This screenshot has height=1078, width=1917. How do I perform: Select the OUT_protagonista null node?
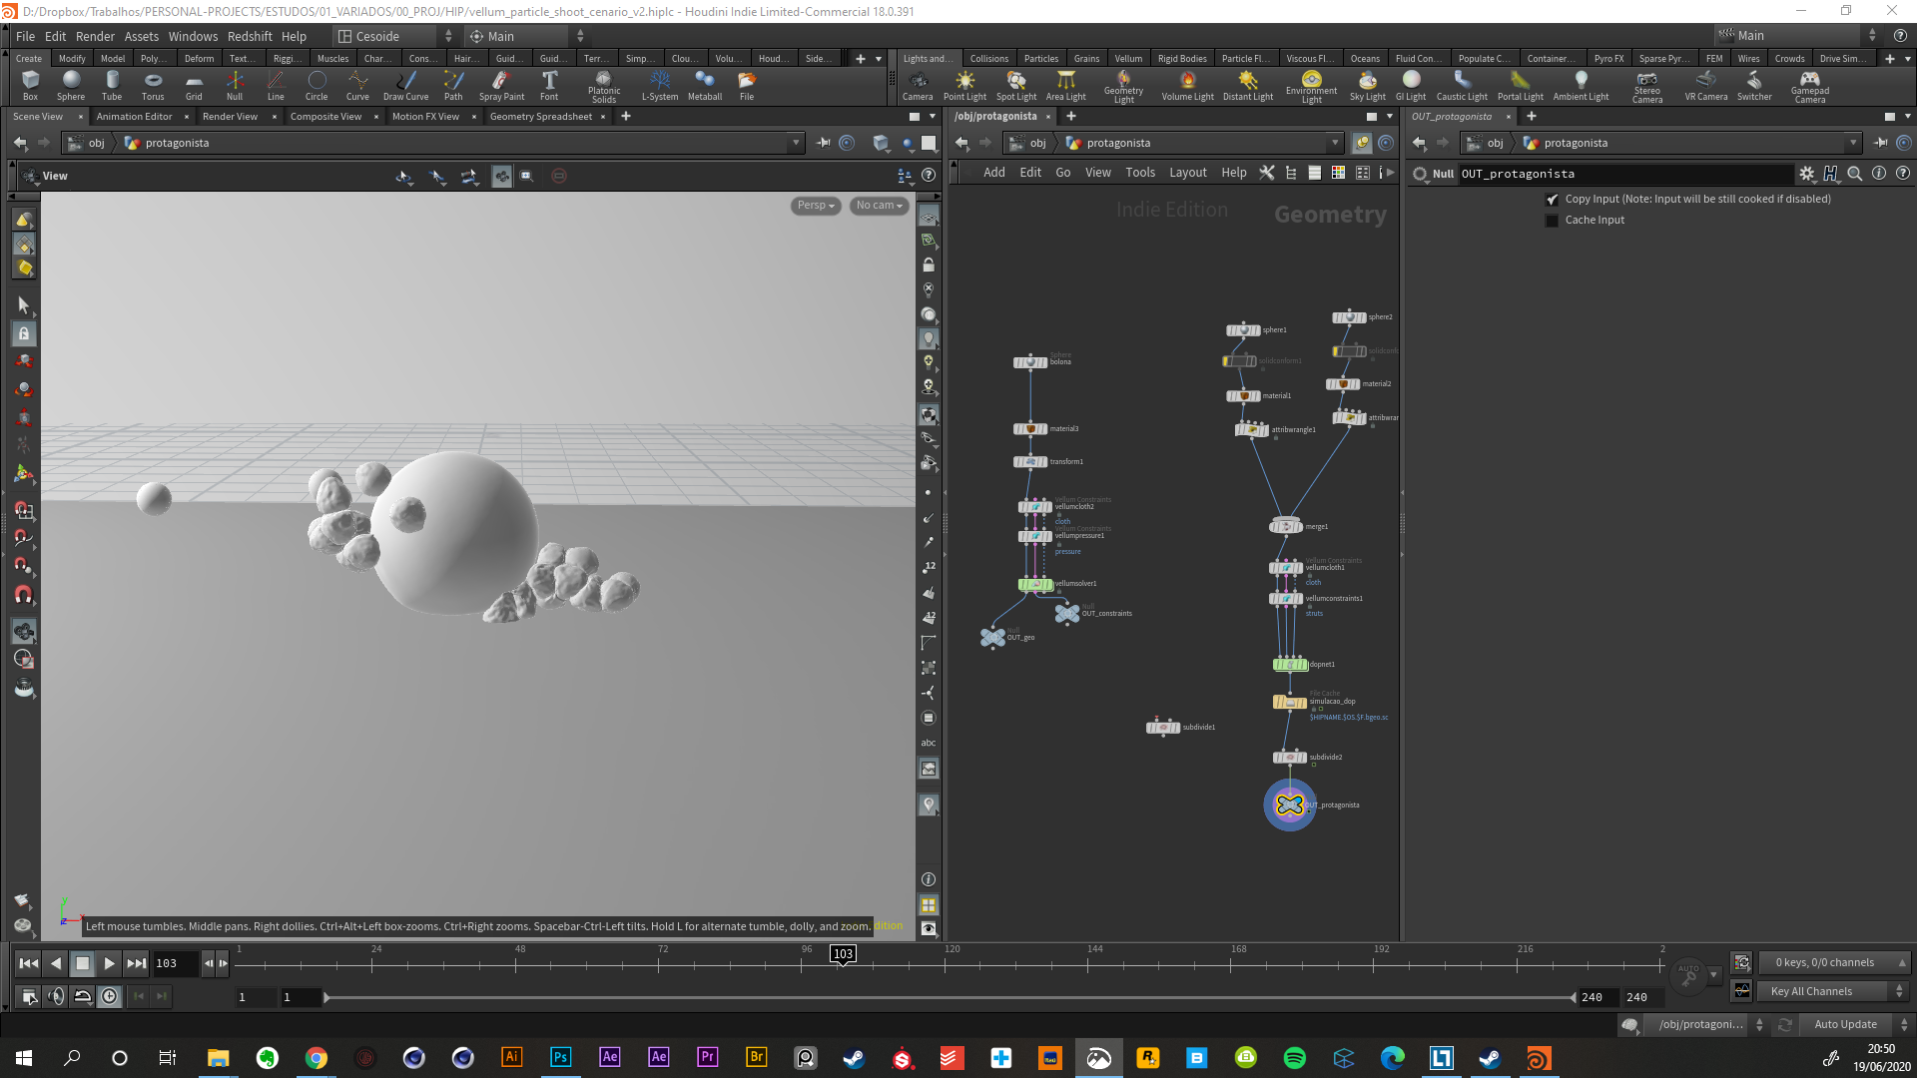tap(1289, 805)
